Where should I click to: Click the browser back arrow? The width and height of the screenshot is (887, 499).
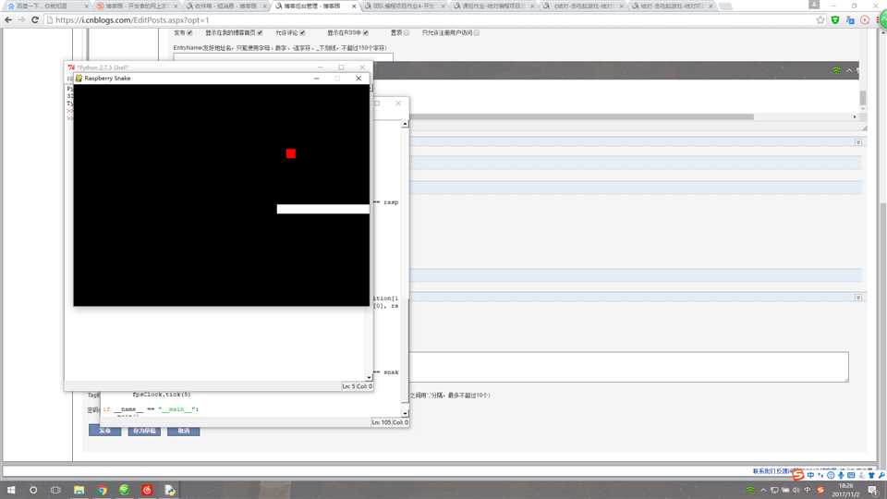click(x=8, y=19)
